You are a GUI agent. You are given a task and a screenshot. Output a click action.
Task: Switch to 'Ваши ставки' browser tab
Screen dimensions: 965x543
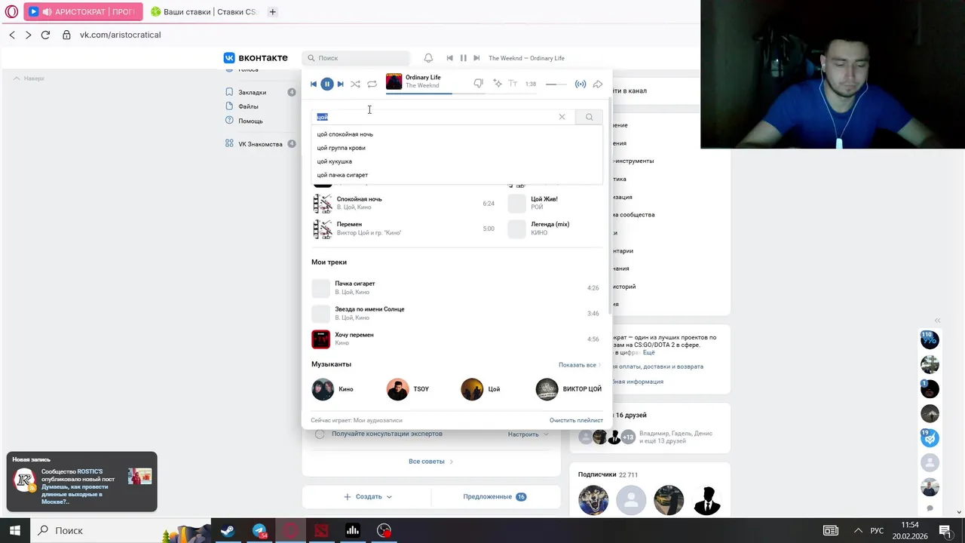(204, 11)
